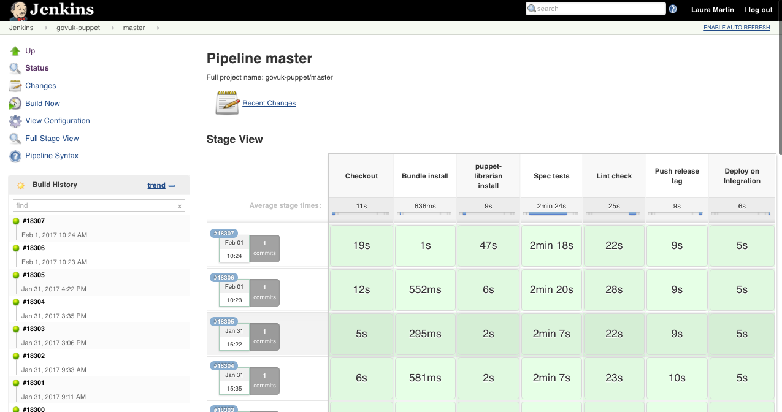Screen dimensions: 782x412
Task: Click the Changes notepad icon
Action: click(15, 86)
